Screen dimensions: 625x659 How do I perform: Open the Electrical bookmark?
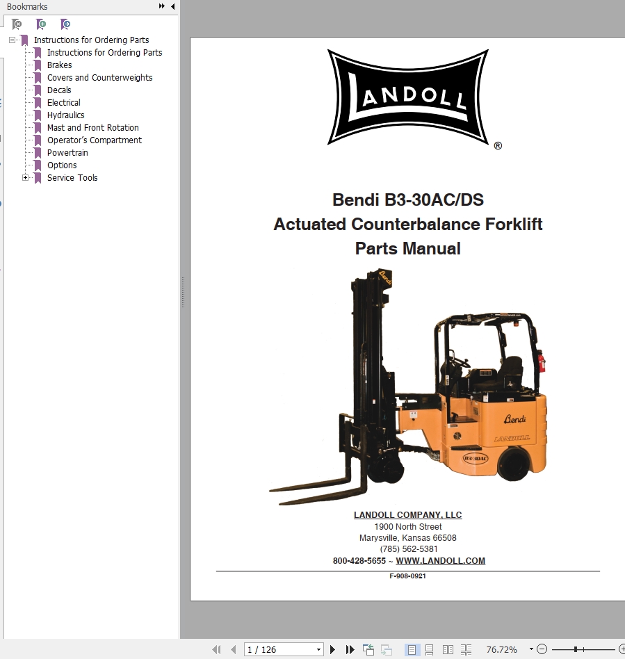pyautogui.click(x=63, y=103)
